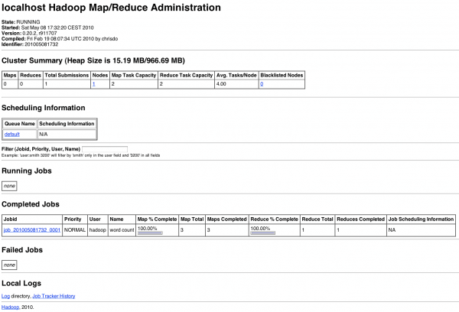Click the Avg. Tasks/Node value 4.00

point(236,84)
